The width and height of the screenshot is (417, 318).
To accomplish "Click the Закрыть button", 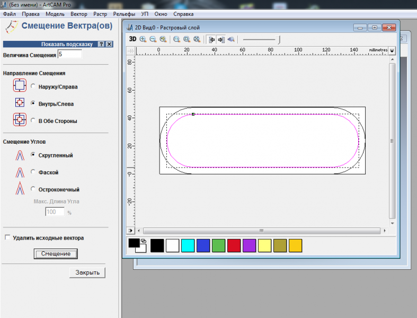I will click(x=87, y=272).
